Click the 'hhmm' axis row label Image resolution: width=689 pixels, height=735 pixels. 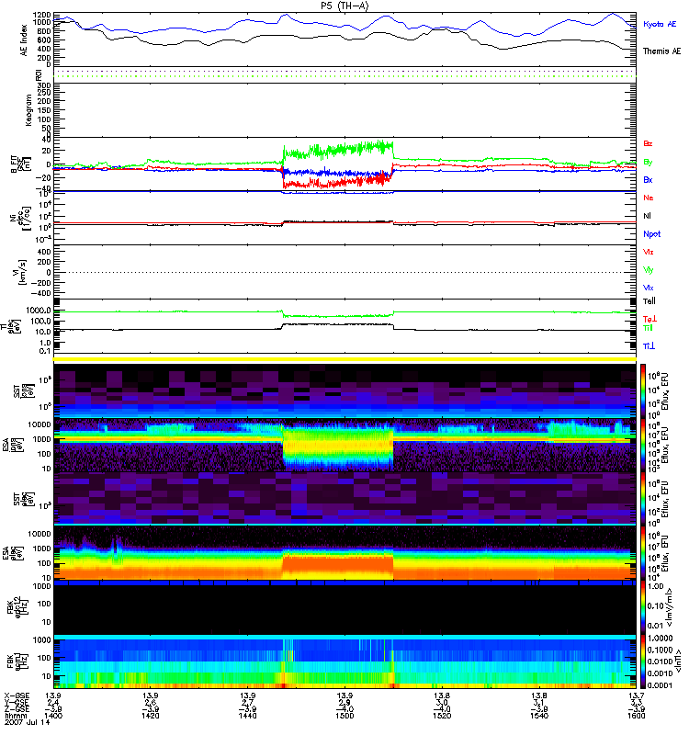click(16, 716)
